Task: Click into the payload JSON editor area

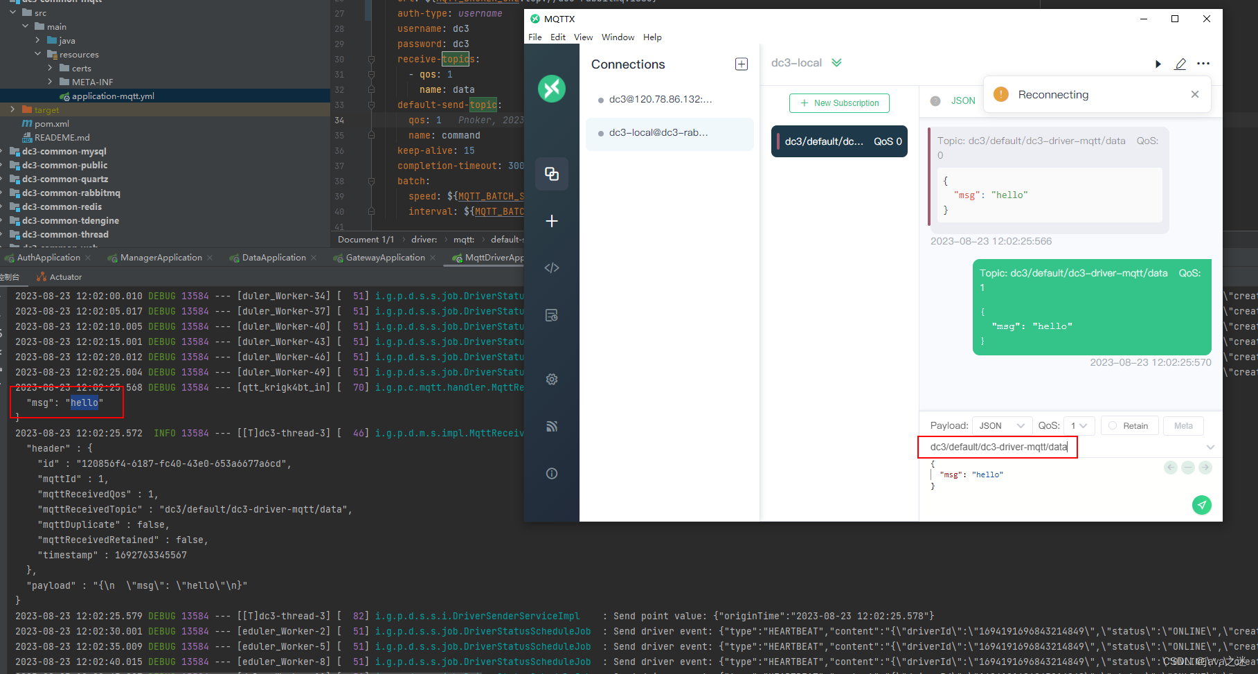Action: click(1045, 475)
